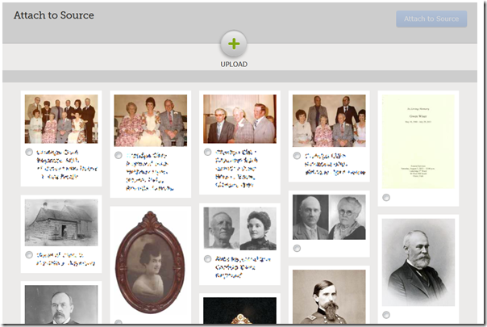Image resolution: width=487 pixels, height=327 pixels.
Task: Click the UPLOAD label text
Action: coord(234,65)
